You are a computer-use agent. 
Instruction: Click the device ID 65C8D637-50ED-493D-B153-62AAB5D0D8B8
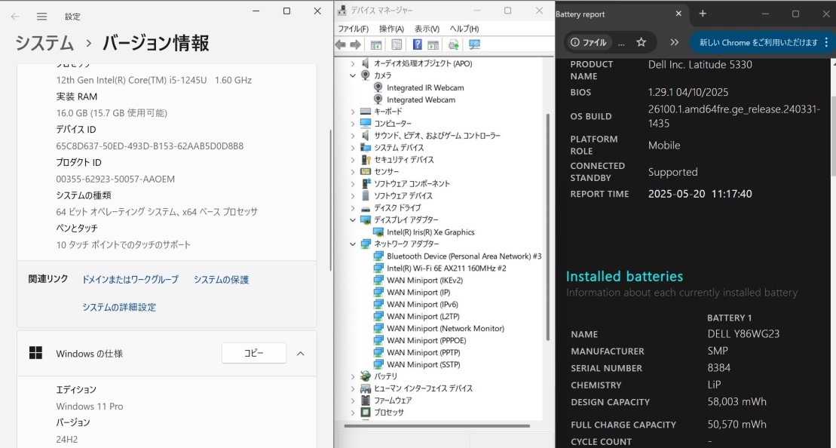pyautogui.click(x=150, y=146)
